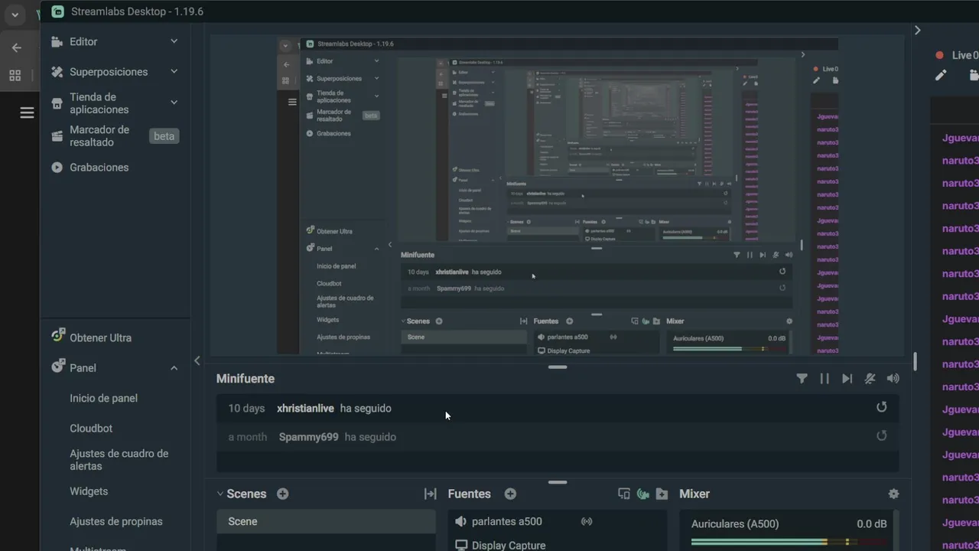Click the 0.0 dB value for Auriculares

872,524
